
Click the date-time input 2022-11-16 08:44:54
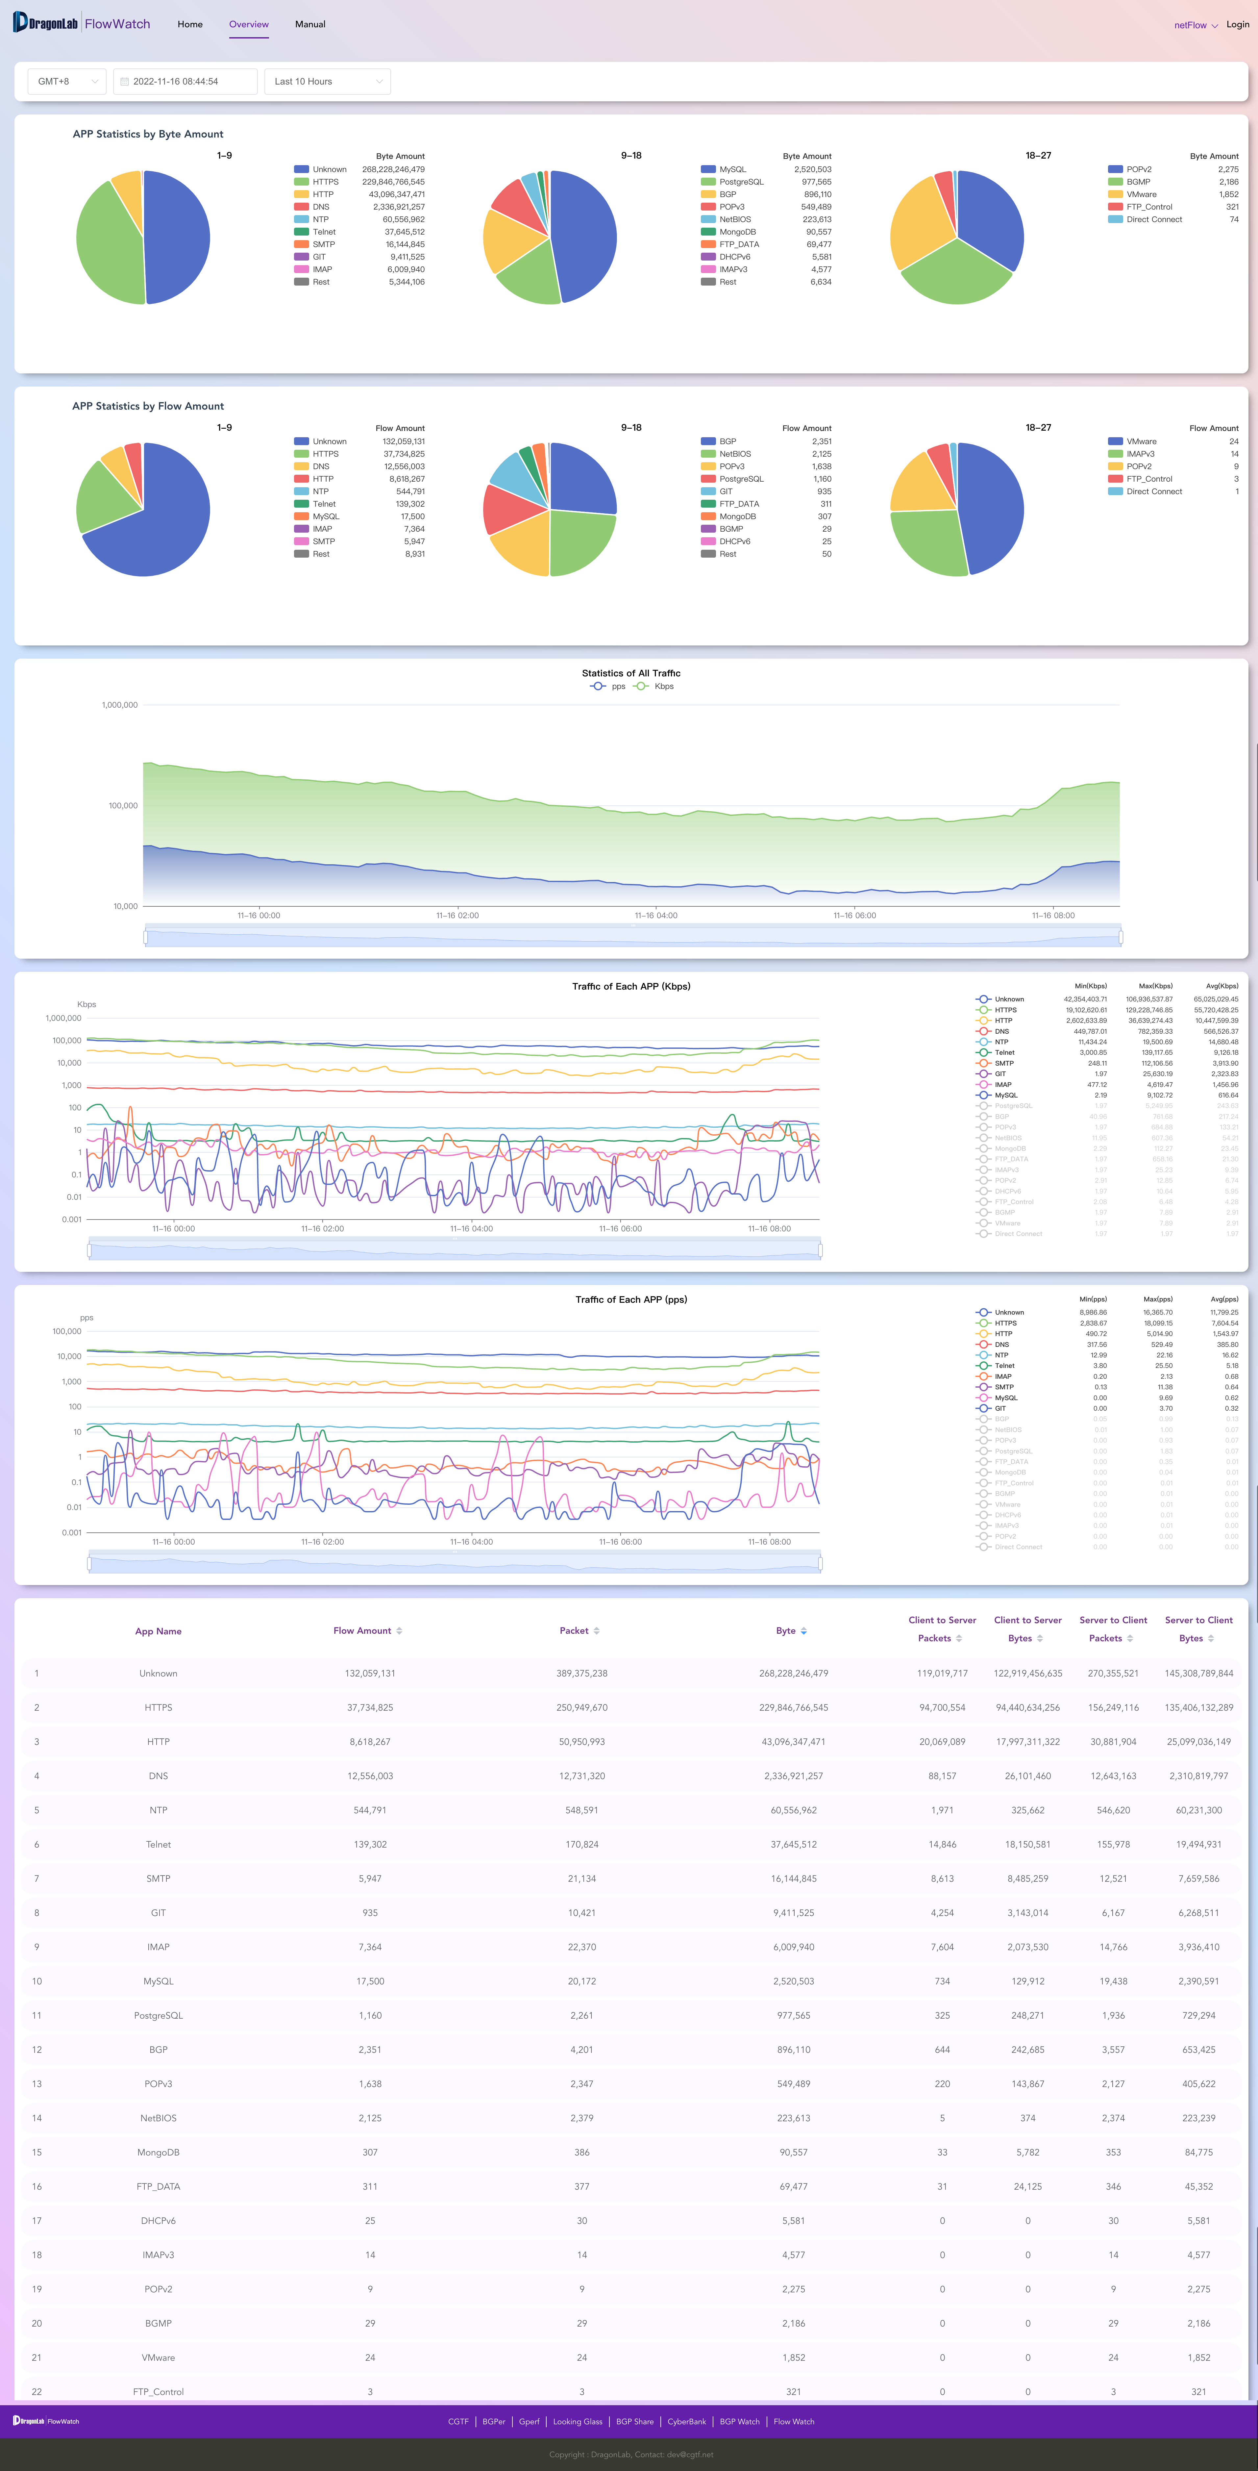(185, 82)
